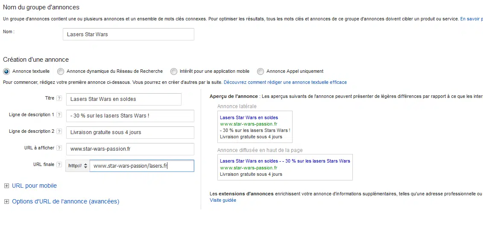Viewport: 483px width, 226px height.
Task: Select Annonce dynamique du Réseau de Recherche
Action: point(61,72)
